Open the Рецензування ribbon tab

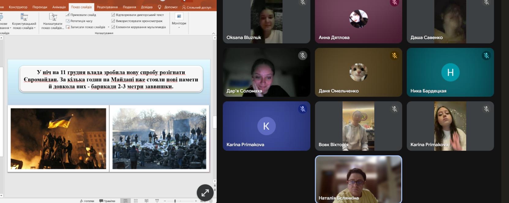(x=107, y=7)
